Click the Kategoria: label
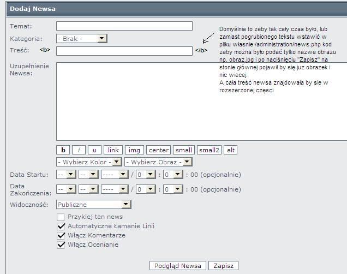347x274 pixels. coord(26,39)
